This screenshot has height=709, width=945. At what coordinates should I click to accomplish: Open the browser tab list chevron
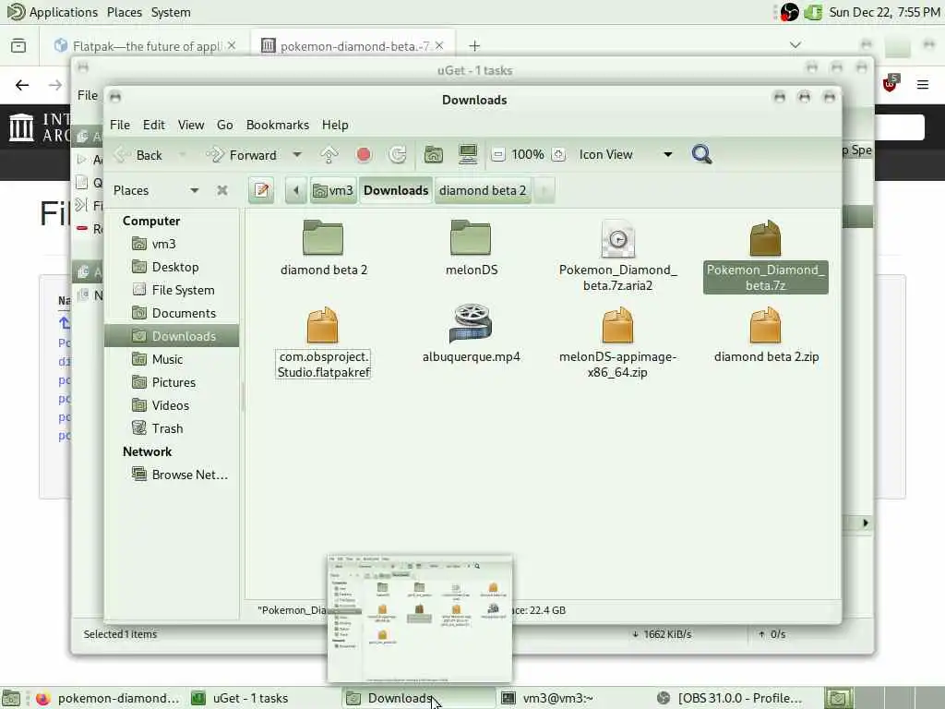795,45
